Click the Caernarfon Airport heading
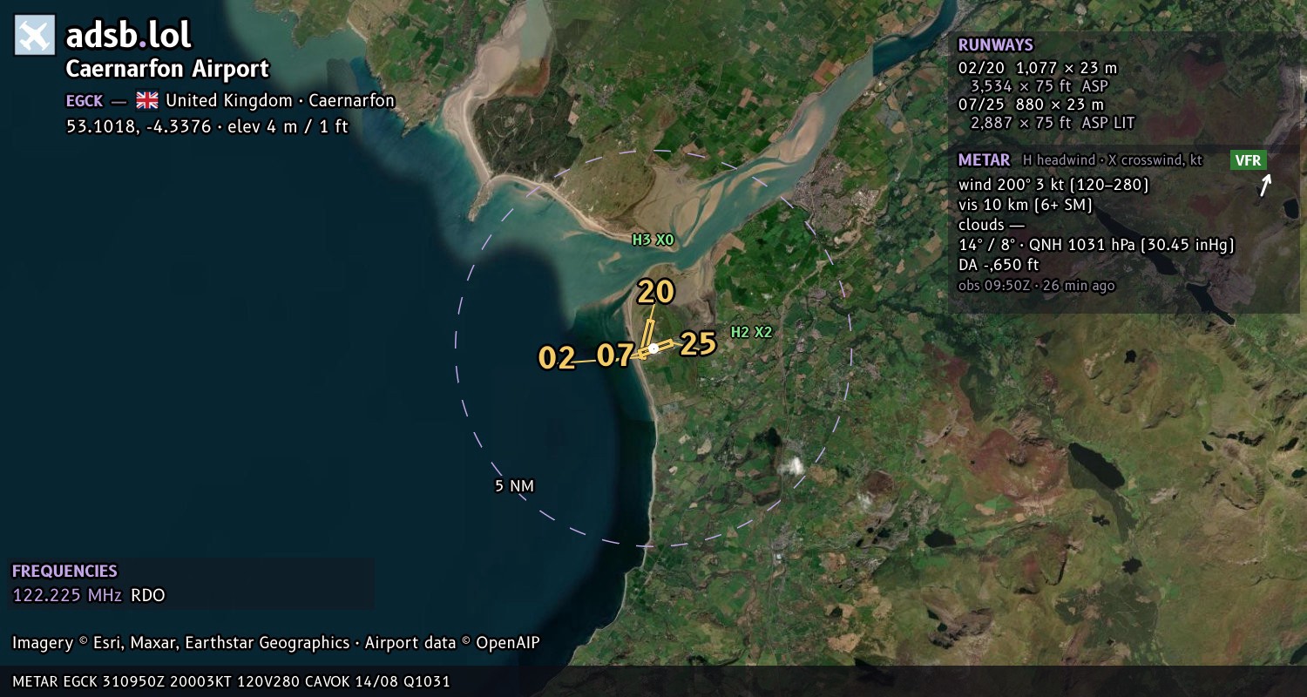The width and height of the screenshot is (1307, 697). coord(168,70)
